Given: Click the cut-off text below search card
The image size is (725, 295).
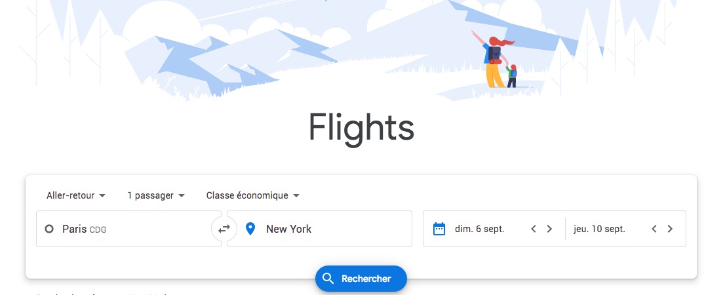Looking at the screenshot, I should click(102, 293).
